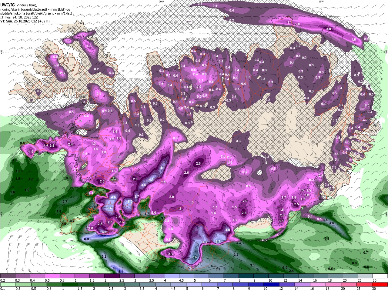Click the darkest purple 2 swatch in upper legend
Screen dimensions: 388x291
[112, 276]
